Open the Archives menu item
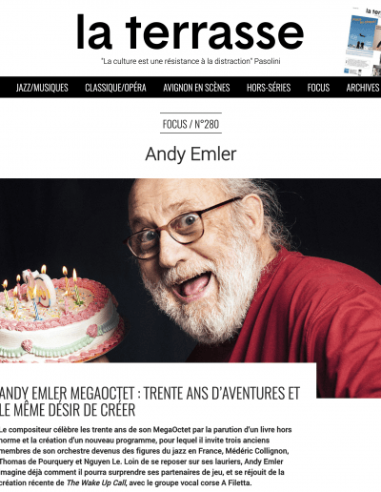The width and height of the screenshot is (381, 492). (363, 88)
